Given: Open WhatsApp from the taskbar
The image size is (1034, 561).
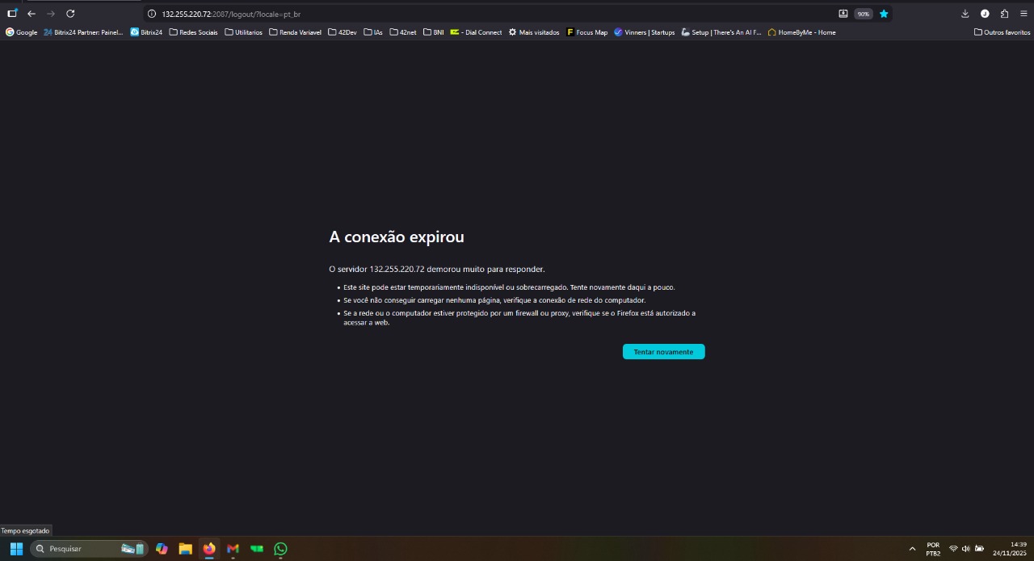Looking at the screenshot, I should click(280, 549).
